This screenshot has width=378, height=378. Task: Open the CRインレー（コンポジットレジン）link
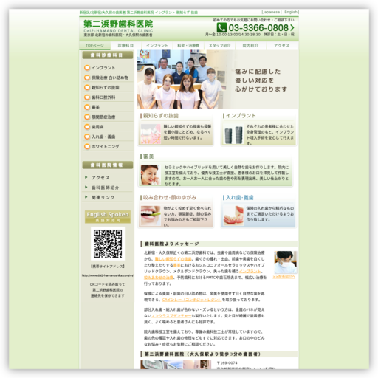(192, 300)
